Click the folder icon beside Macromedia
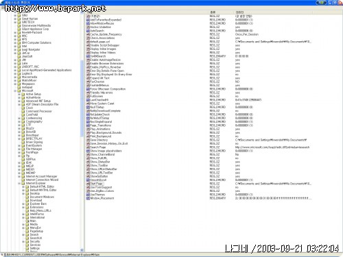The image size is (343, 257). (19, 77)
